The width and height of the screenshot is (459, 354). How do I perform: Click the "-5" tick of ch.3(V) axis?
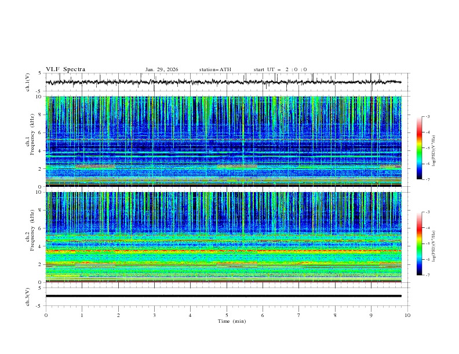tap(39, 306)
